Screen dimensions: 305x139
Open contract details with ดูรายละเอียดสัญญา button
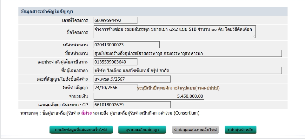[x=142, y=130]
